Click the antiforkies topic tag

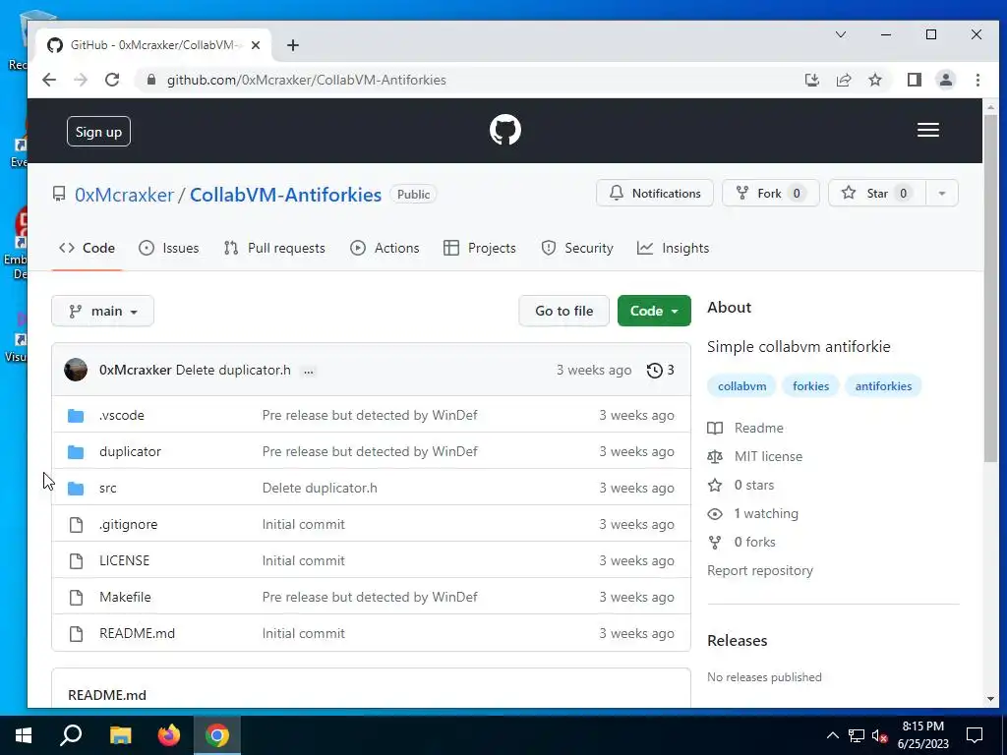883,385
